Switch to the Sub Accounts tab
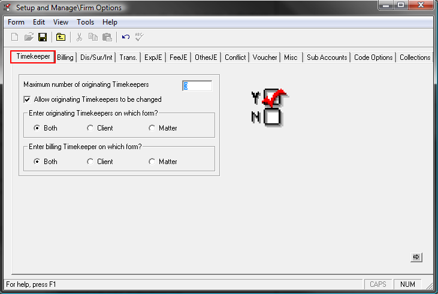Screen dimensions: 438x294 (327, 57)
